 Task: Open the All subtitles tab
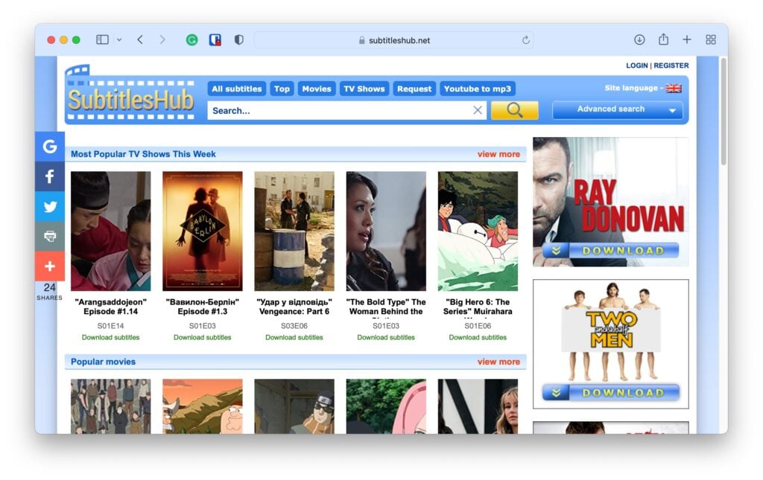[236, 89]
